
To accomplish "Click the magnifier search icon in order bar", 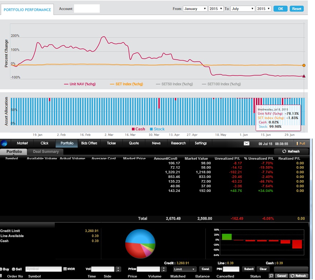I will coord(271,276).
